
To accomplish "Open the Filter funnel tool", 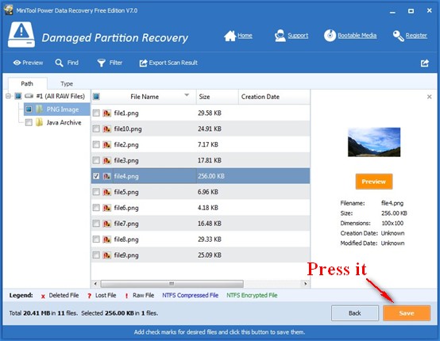I will click(x=101, y=63).
